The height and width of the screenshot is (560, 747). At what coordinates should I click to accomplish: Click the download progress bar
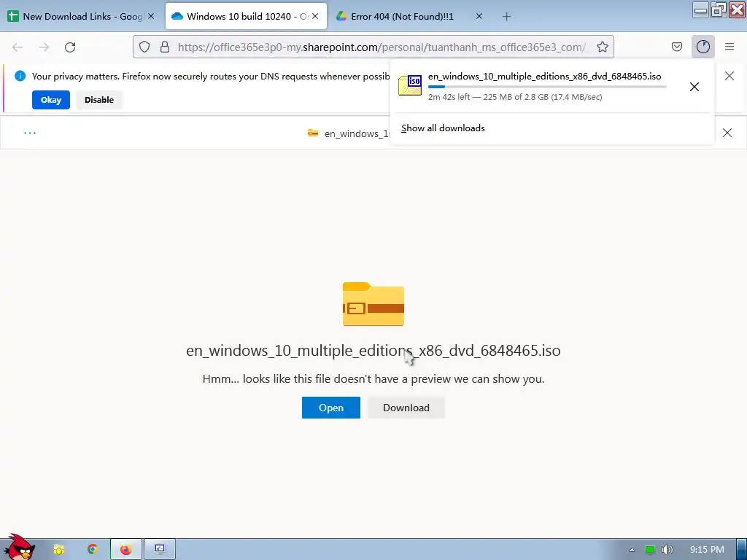547,87
